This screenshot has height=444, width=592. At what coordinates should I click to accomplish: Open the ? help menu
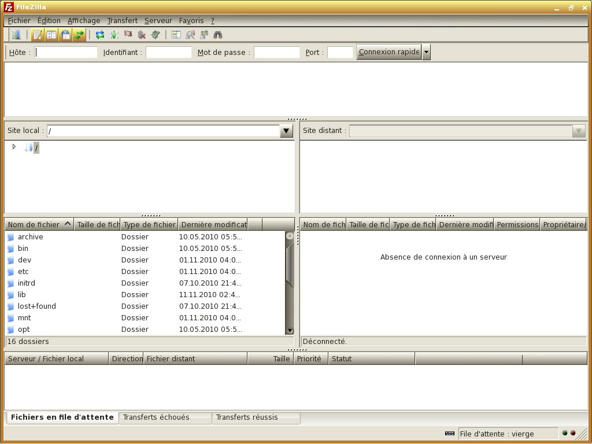point(213,21)
